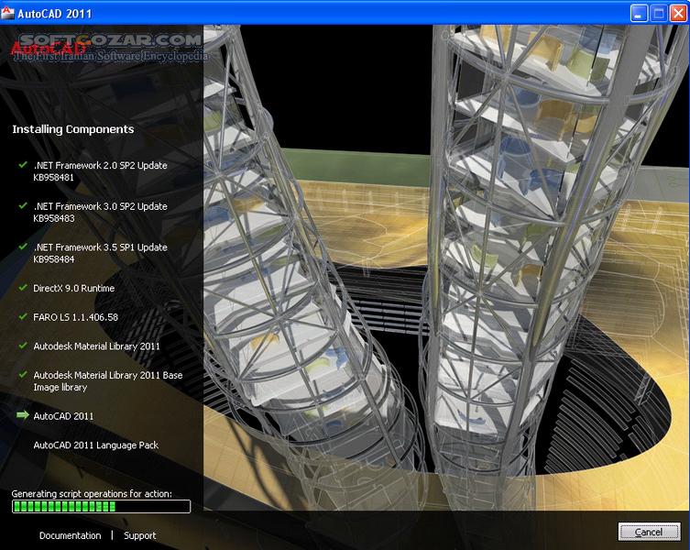The width and height of the screenshot is (690, 550).
Task: Click the checkmark beside Material Library 2011 Base Image library
Action: click(23, 374)
